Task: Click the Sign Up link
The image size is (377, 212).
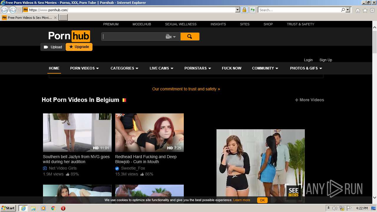Action: click(326, 60)
